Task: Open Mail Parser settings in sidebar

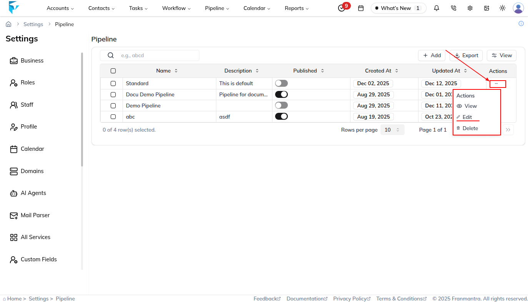Action: pyautogui.click(x=30, y=215)
